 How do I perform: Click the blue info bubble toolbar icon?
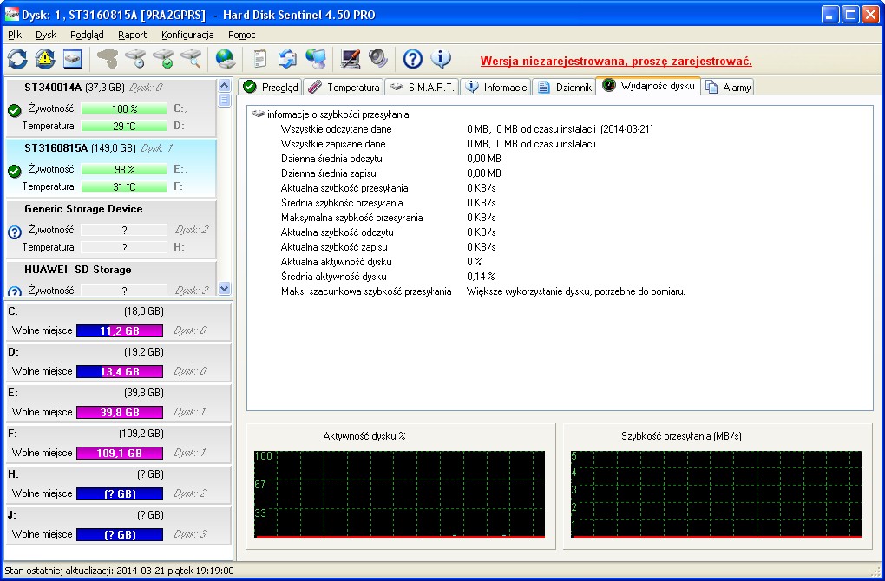click(x=441, y=59)
